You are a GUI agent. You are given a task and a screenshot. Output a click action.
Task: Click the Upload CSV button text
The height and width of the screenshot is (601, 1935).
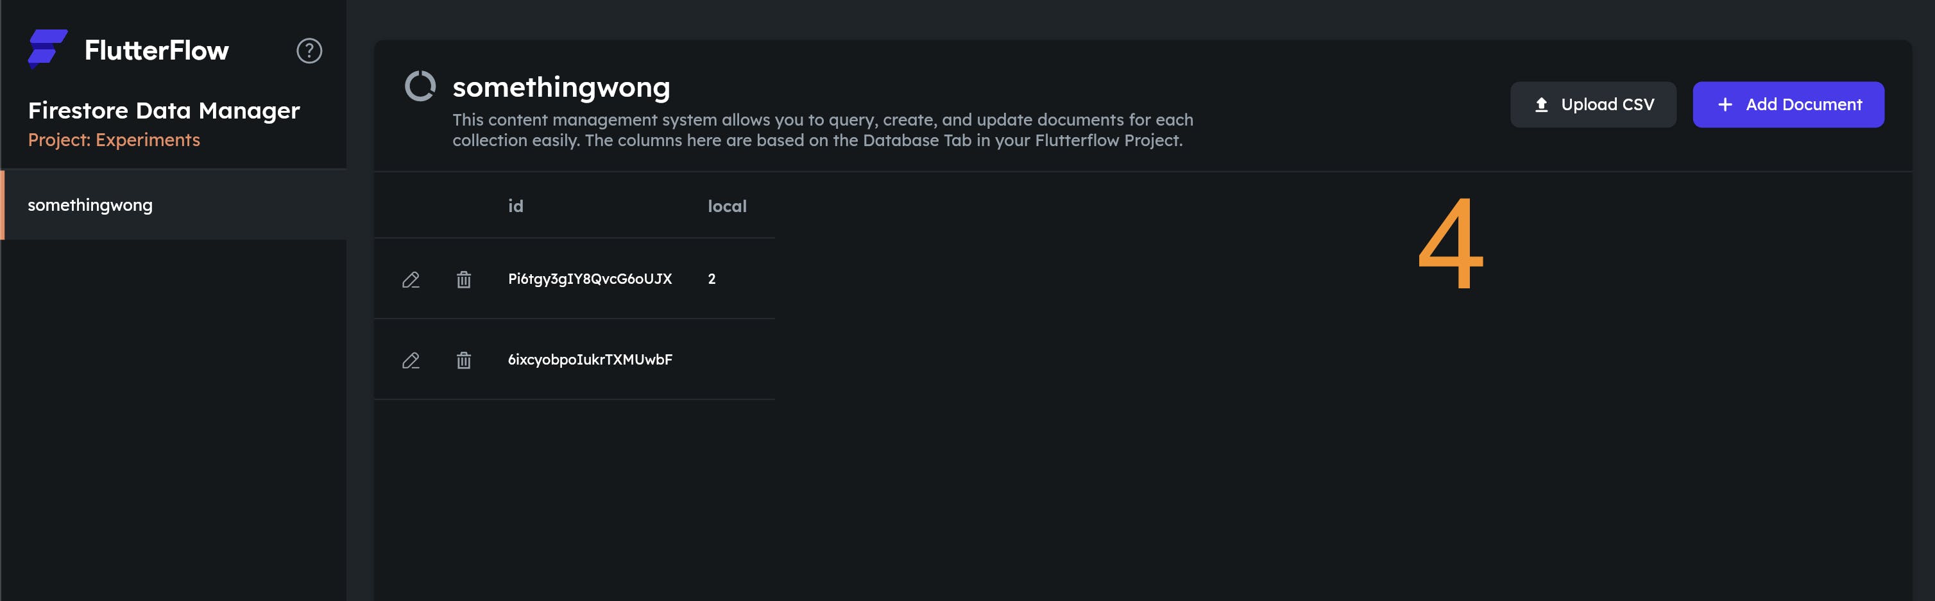[1607, 105]
